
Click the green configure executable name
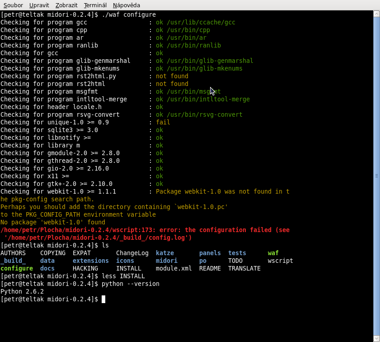[x=17, y=269]
